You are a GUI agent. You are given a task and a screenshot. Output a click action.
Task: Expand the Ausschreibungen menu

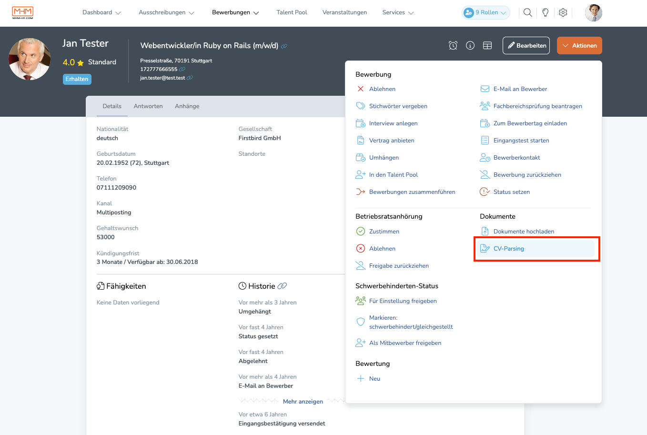pyautogui.click(x=167, y=12)
